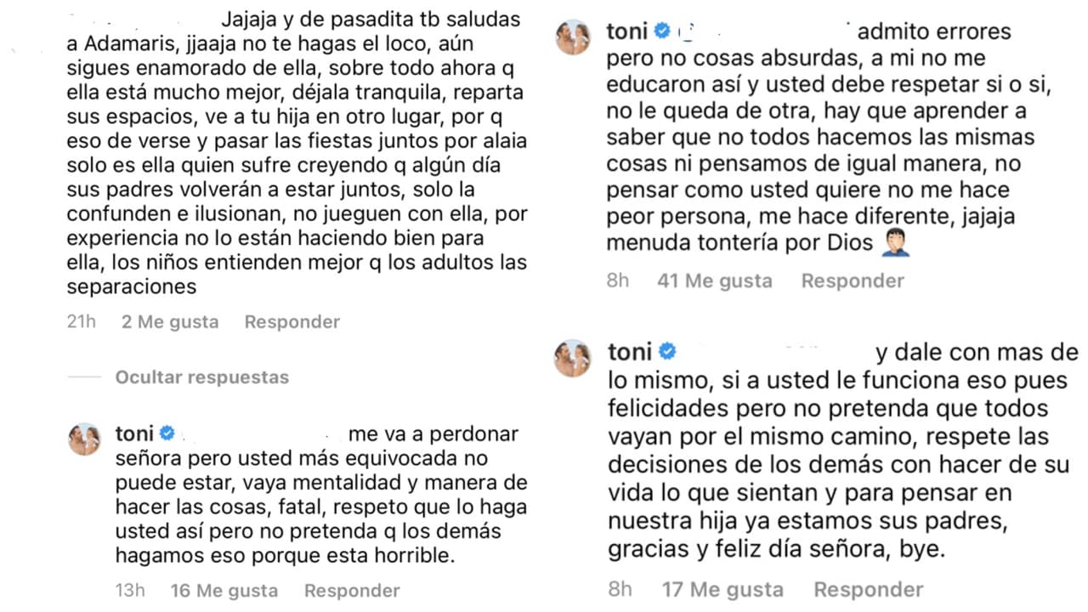Tap 17 Me gusta under the bottom-right reply
The height and width of the screenshot is (612, 1088).
(x=723, y=587)
